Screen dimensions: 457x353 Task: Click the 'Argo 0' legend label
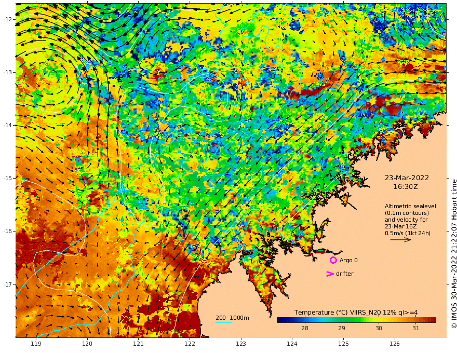(x=348, y=260)
